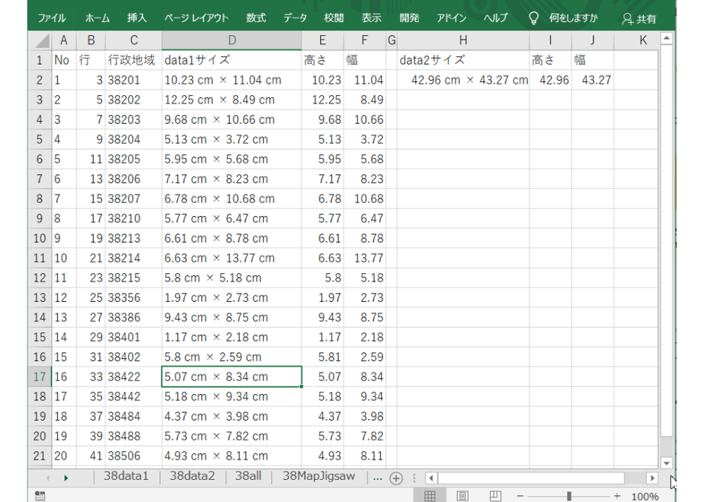Select cell with value 43.27
Screen dimensions: 704x502
(x=593, y=80)
